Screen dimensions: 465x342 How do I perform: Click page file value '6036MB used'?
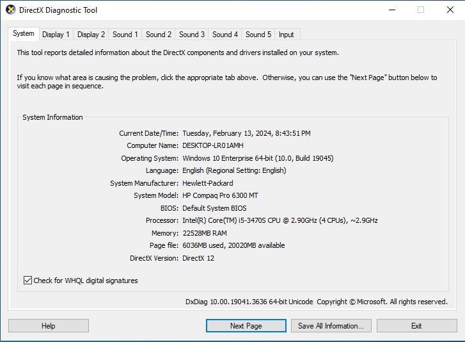click(x=203, y=245)
